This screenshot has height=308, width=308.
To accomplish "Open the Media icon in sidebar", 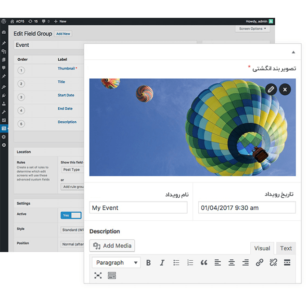I will pyautogui.click(x=4, y=51).
